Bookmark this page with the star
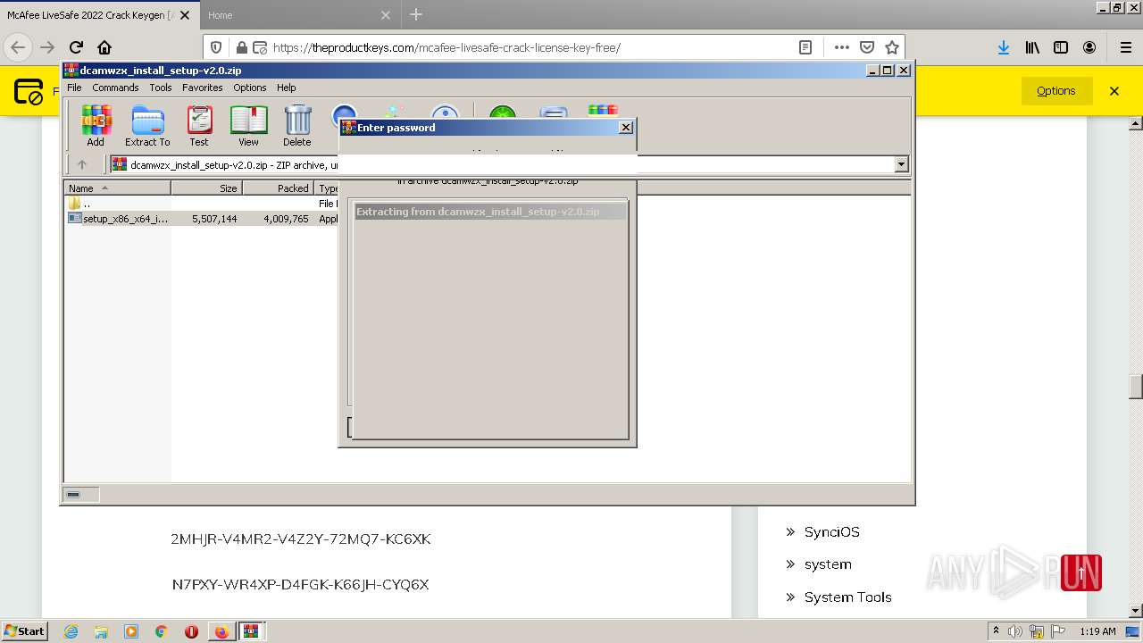This screenshot has width=1143, height=643. click(x=891, y=47)
